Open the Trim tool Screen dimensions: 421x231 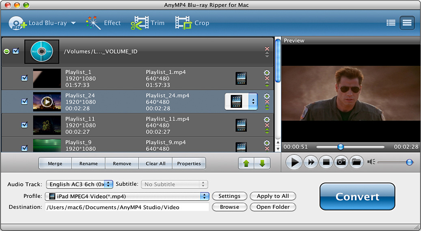147,23
